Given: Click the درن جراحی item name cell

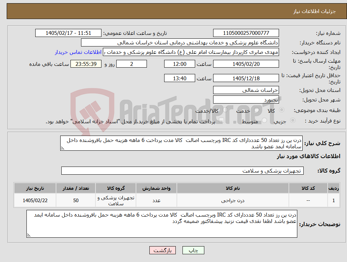Looking at the screenshot, I should coord(233,200).
